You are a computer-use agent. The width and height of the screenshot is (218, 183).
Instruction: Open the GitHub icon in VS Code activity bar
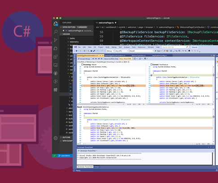tap(56, 73)
